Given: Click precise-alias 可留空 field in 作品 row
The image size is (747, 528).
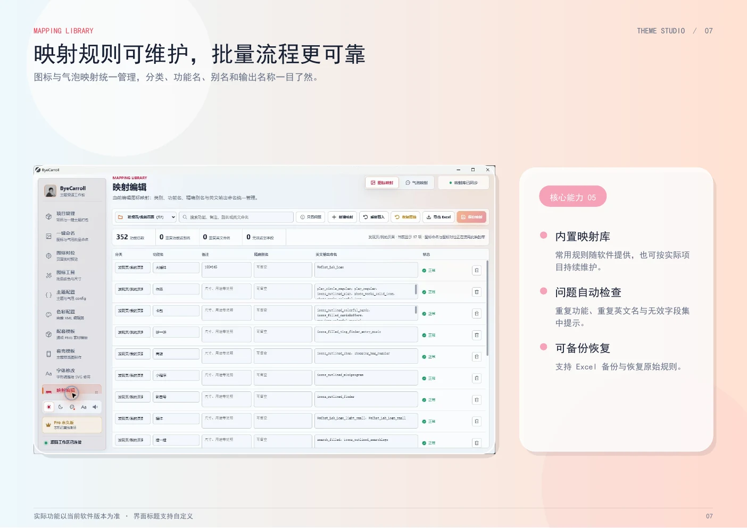Looking at the screenshot, I should coord(283,292).
